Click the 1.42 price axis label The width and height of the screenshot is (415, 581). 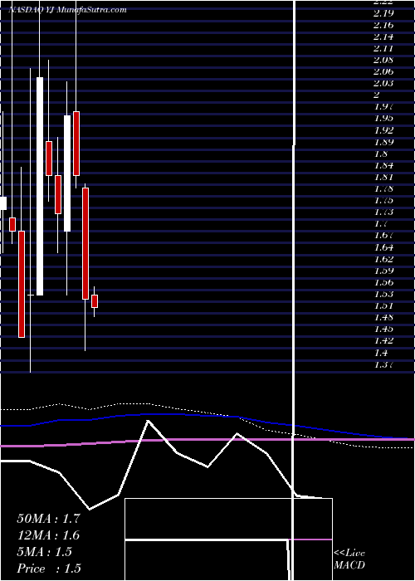pos(383,340)
